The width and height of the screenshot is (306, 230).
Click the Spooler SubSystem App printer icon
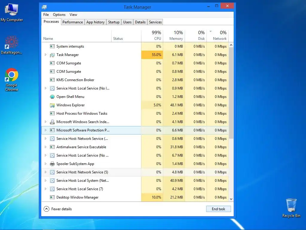tap(52, 164)
